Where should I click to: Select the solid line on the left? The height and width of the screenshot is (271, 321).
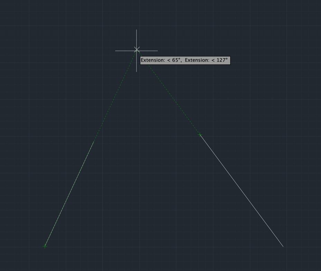[69, 194]
